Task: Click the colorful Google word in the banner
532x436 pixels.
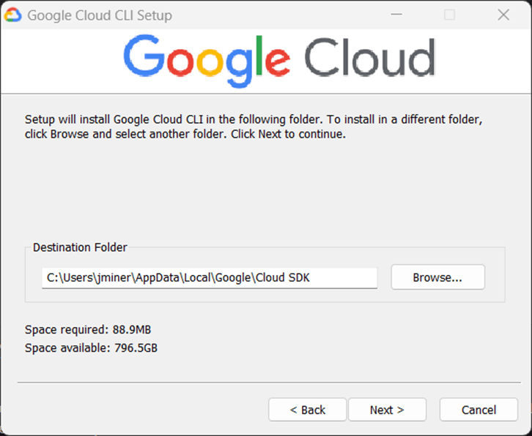Action: (x=207, y=60)
